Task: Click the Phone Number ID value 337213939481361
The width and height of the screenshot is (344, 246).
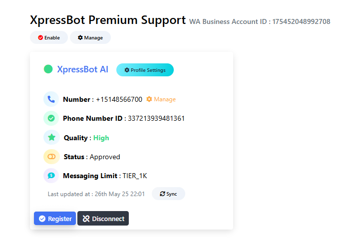Action: (x=156, y=118)
